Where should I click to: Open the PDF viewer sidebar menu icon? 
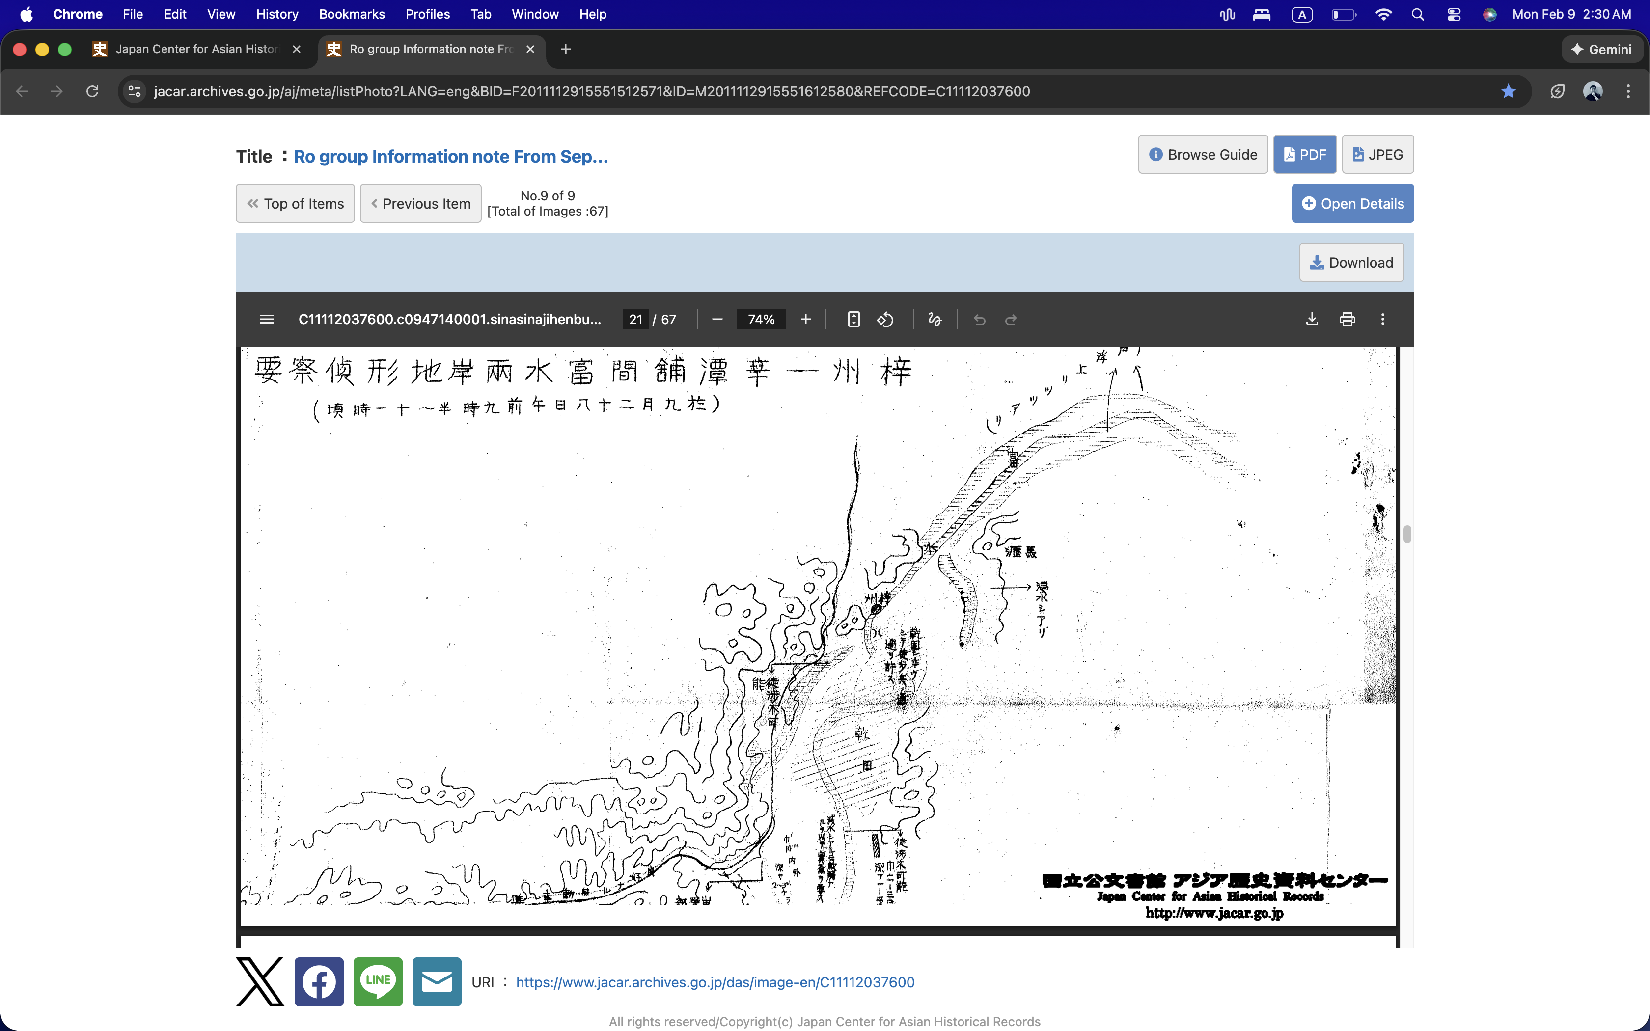pyautogui.click(x=267, y=319)
